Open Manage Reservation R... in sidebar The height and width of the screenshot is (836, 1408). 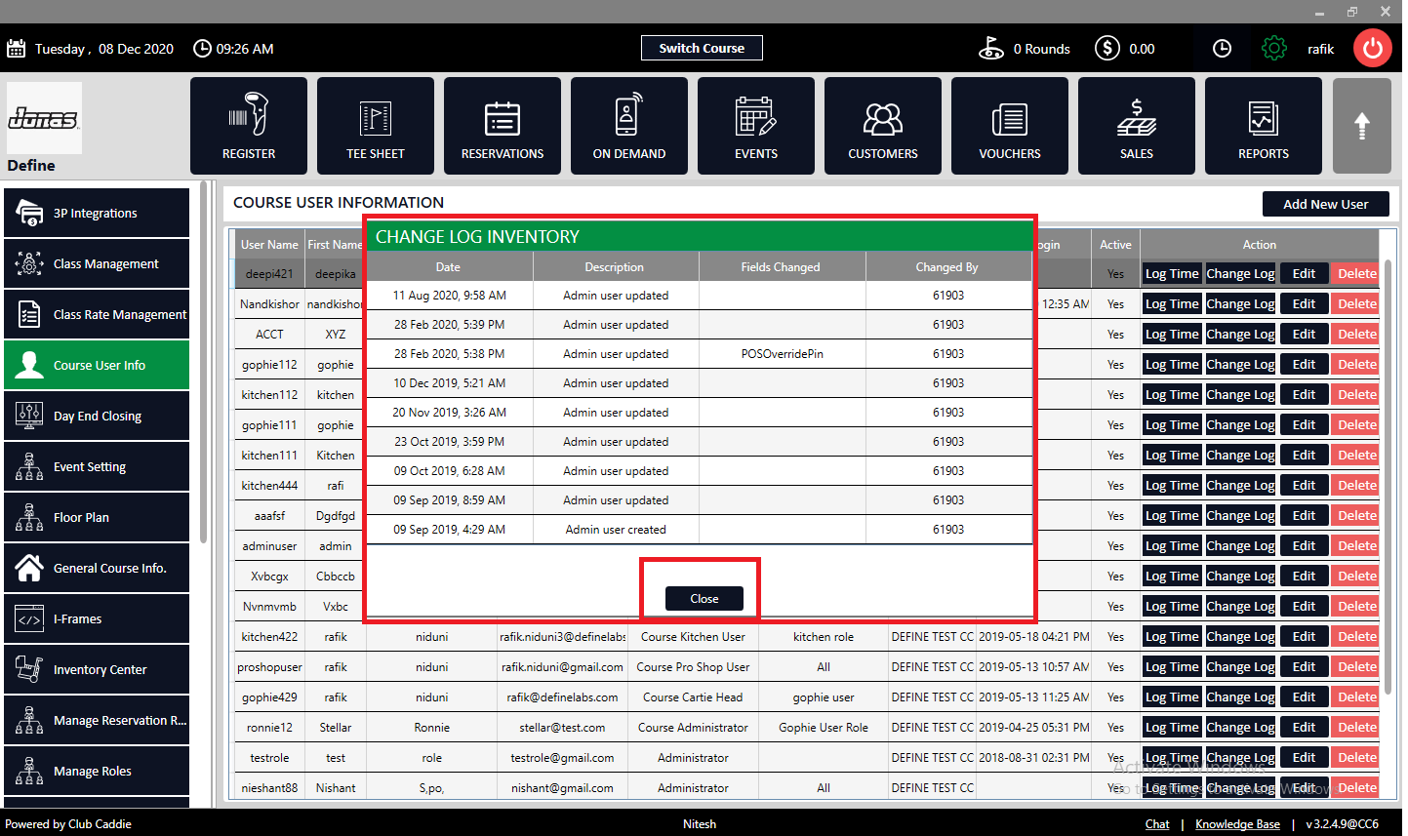tap(97, 720)
